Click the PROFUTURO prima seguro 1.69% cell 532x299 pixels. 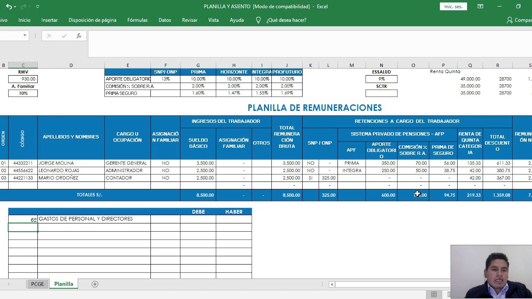point(287,93)
